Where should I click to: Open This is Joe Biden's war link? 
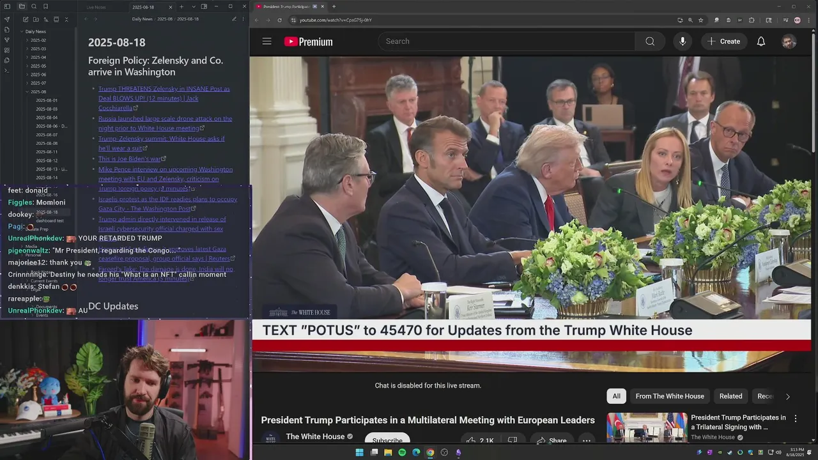pyautogui.click(x=132, y=158)
